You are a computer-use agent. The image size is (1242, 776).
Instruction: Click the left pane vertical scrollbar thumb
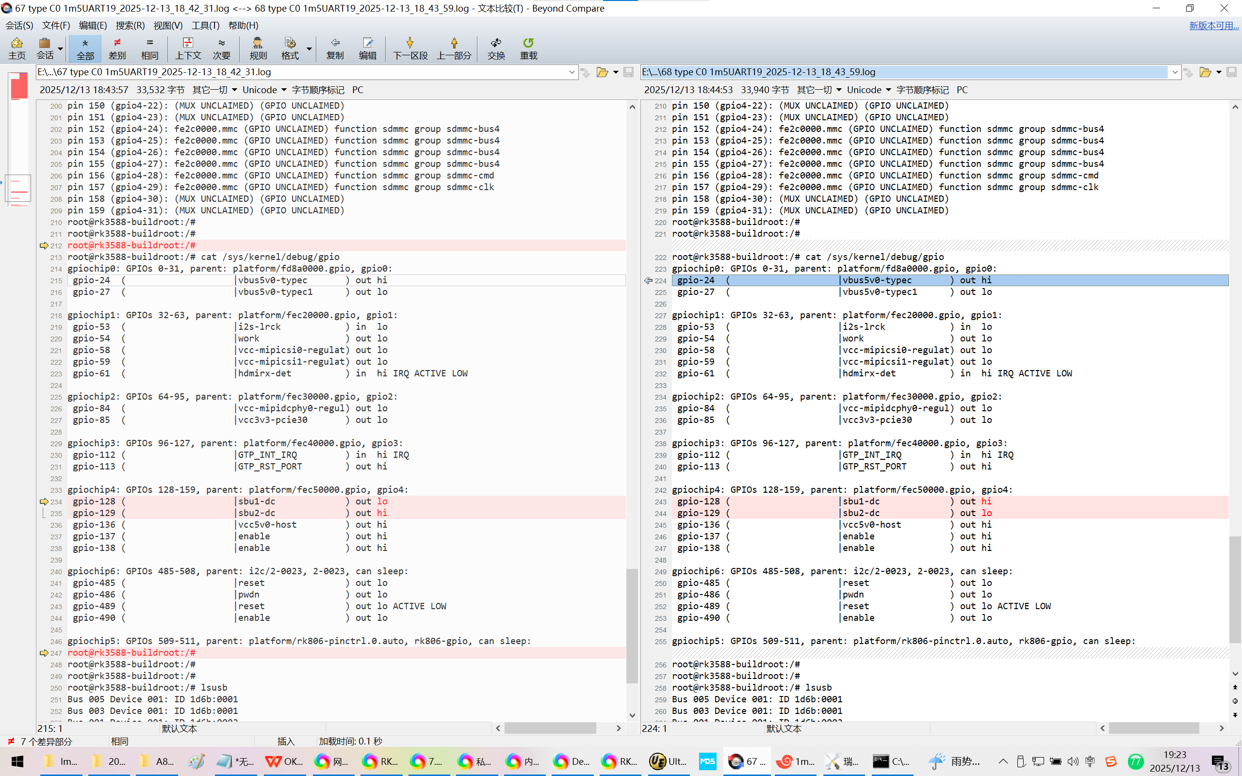[x=632, y=625]
